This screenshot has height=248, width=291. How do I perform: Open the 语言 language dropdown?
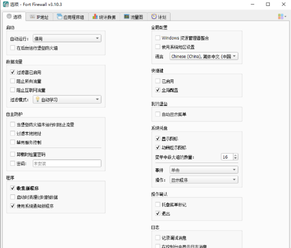tap(203, 56)
